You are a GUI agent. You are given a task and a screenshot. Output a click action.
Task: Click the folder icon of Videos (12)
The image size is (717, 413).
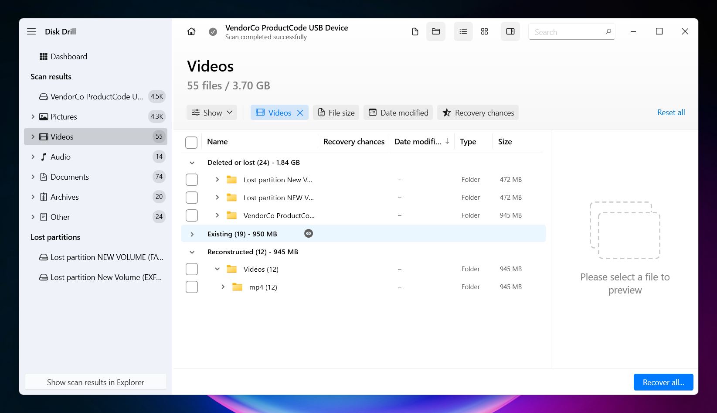pos(232,269)
